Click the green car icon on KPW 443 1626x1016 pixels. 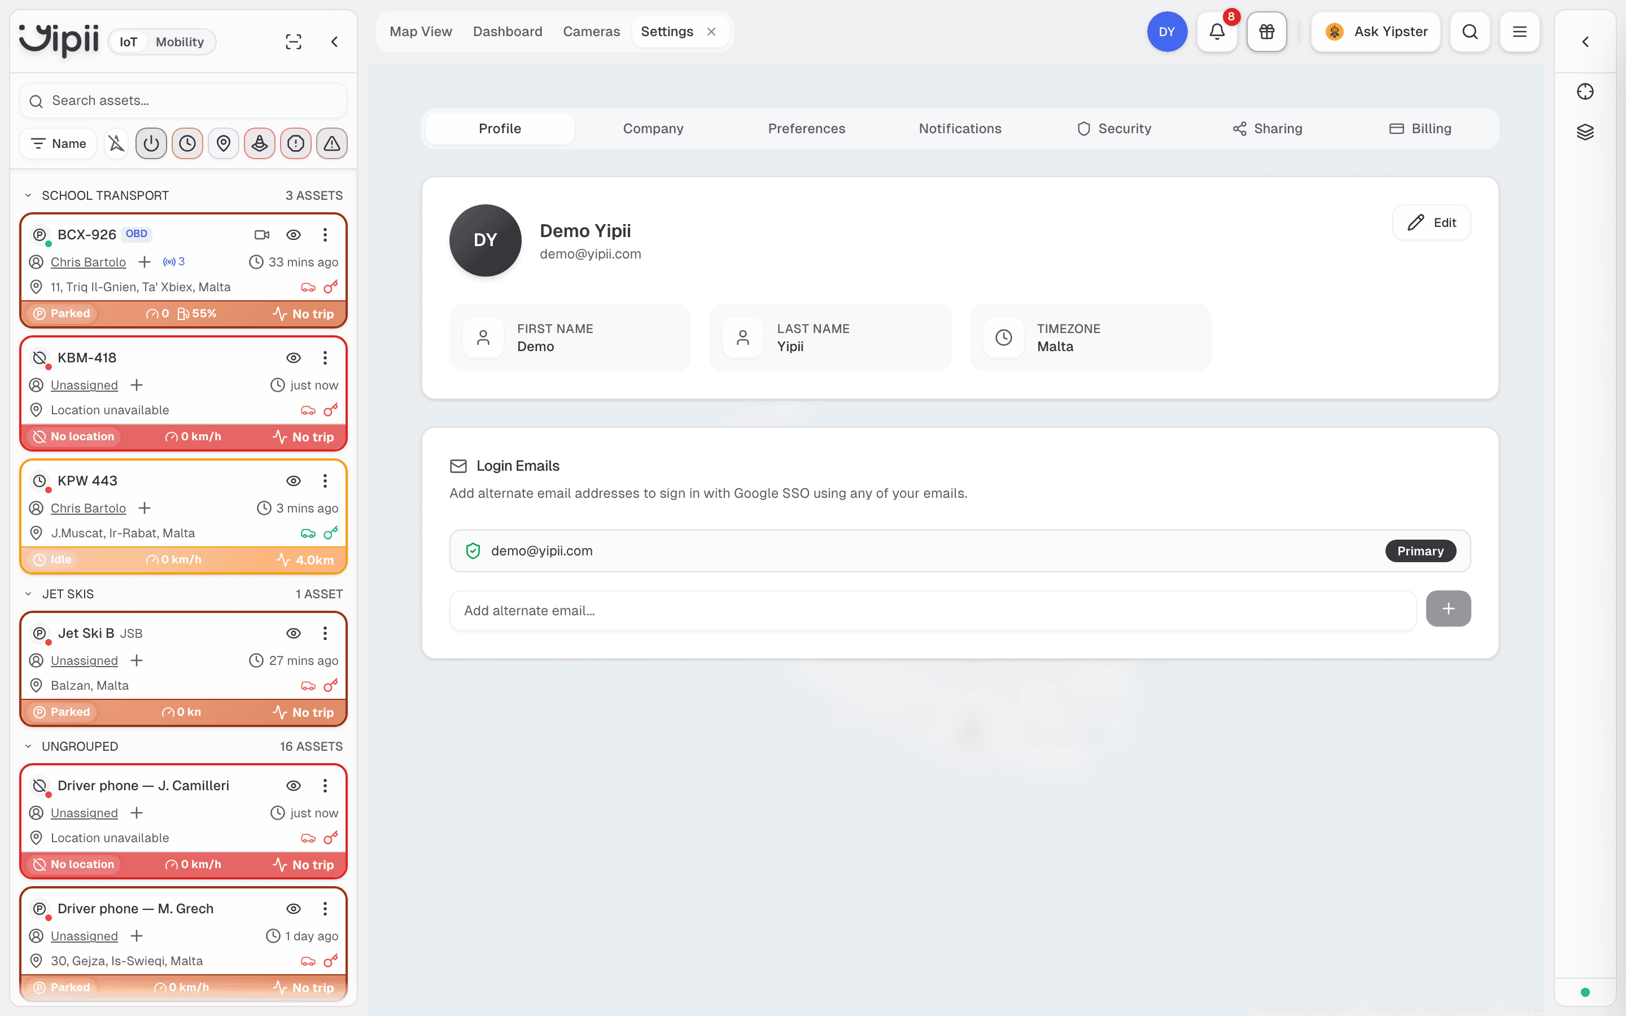(308, 533)
